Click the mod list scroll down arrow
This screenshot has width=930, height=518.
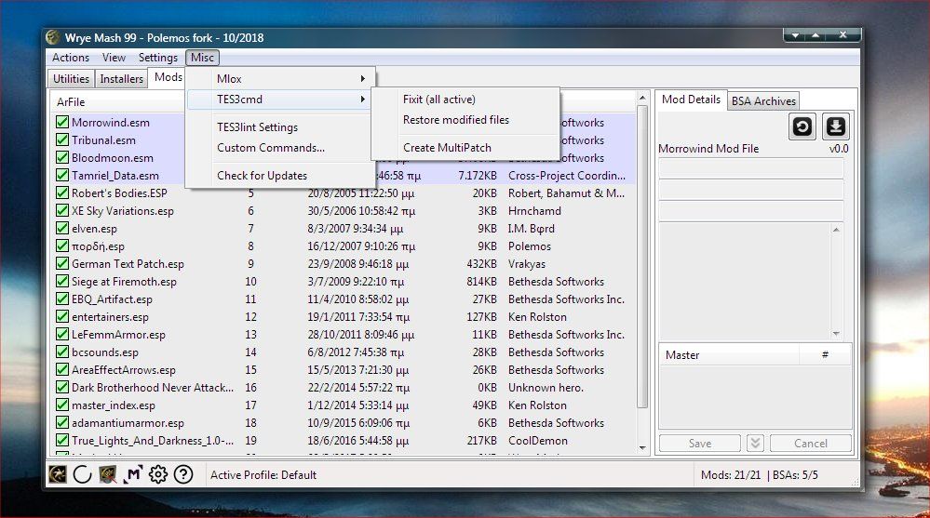coord(642,448)
